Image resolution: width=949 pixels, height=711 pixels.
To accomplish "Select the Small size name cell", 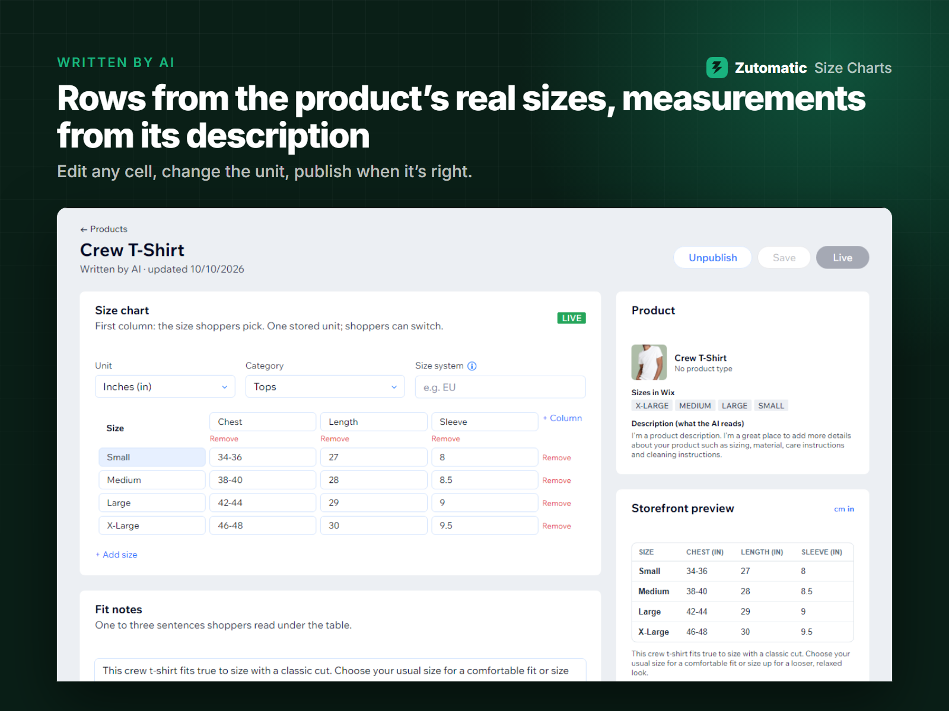I will tap(152, 457).
